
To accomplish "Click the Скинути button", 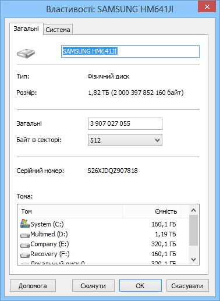I will click(x=93, y=286).
